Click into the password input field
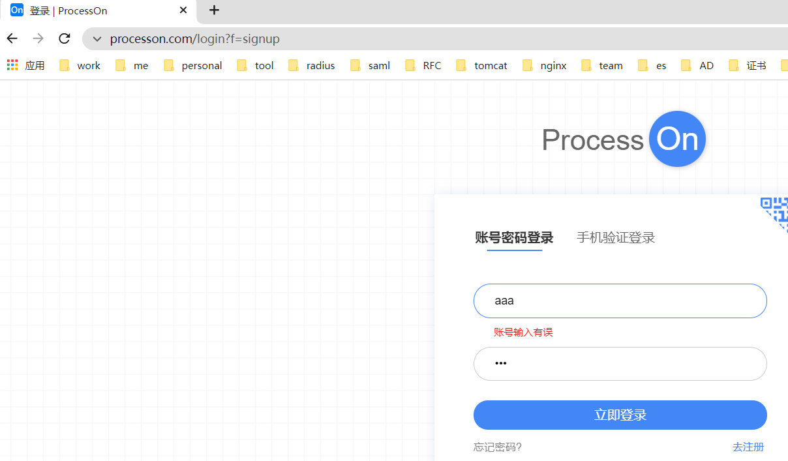This screenshot has height=461, width=788. click(620, 364)
